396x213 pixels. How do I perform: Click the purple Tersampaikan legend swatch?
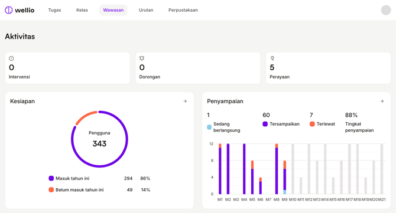[x=265, y=124]
